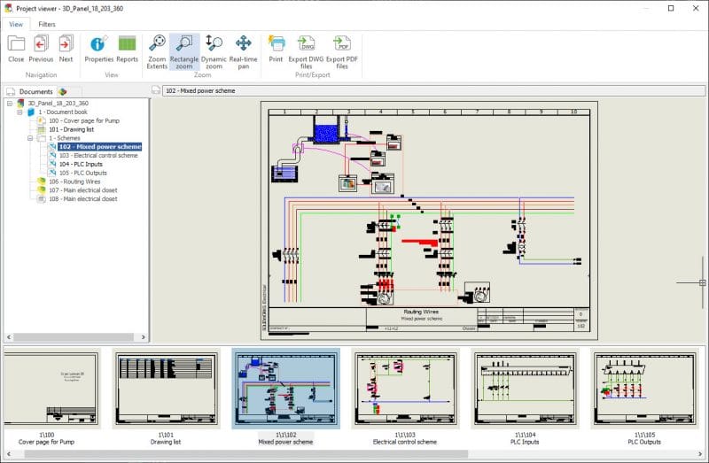Switch to the Filters ribbon tab
This screenshot has width=709, height=463.
point(46,24)
